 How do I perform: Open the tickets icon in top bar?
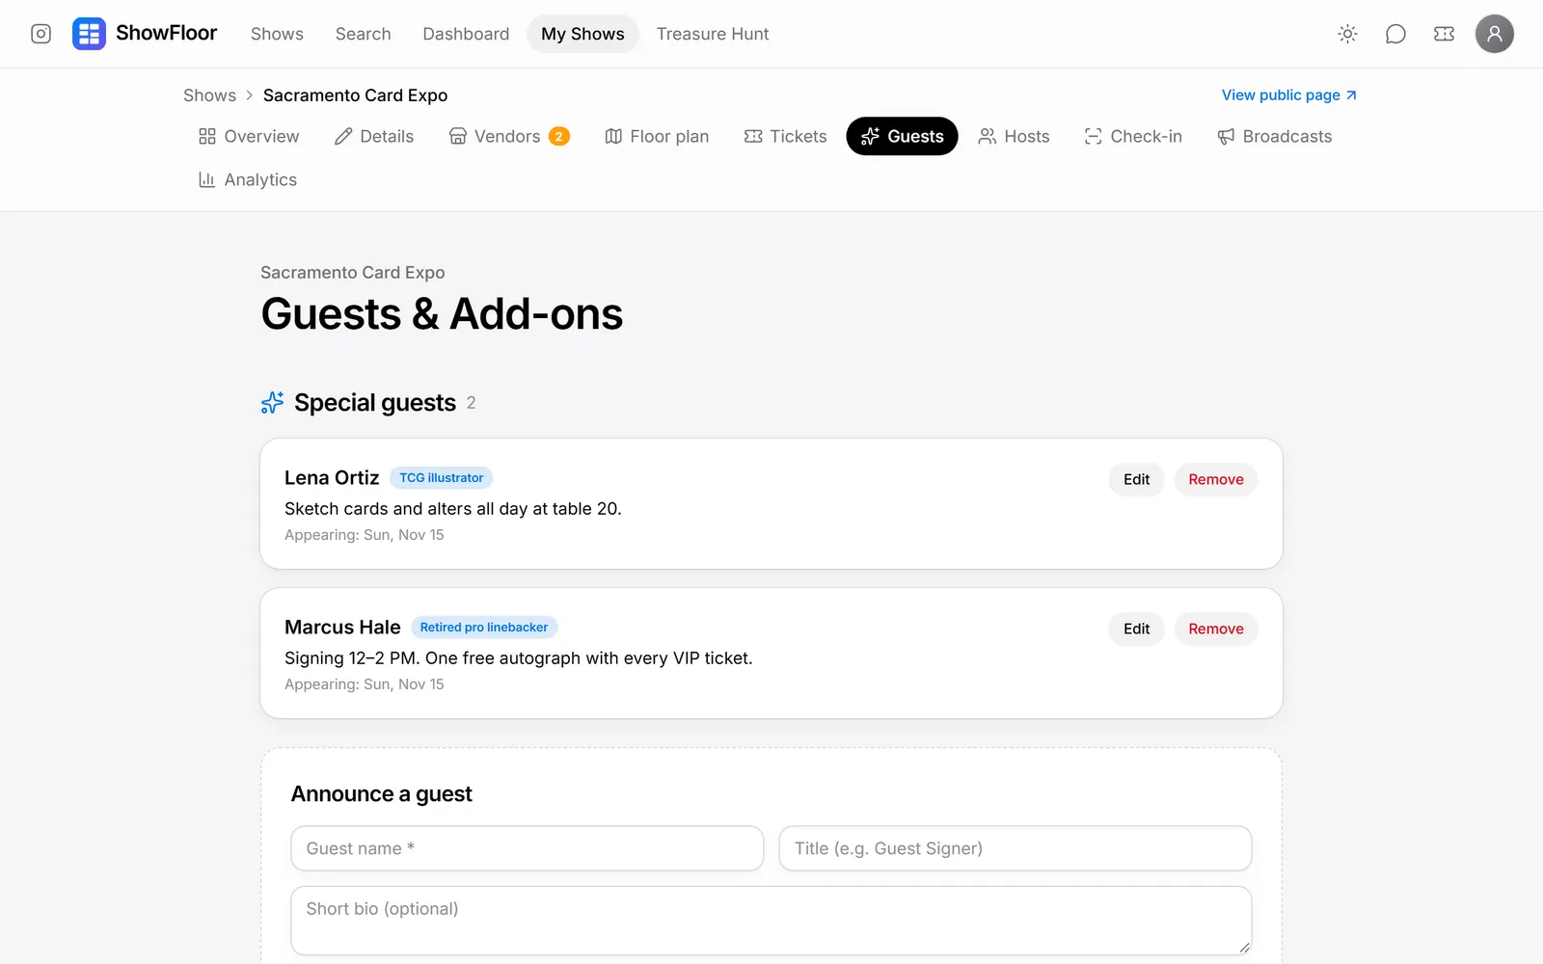[1444, 34]
